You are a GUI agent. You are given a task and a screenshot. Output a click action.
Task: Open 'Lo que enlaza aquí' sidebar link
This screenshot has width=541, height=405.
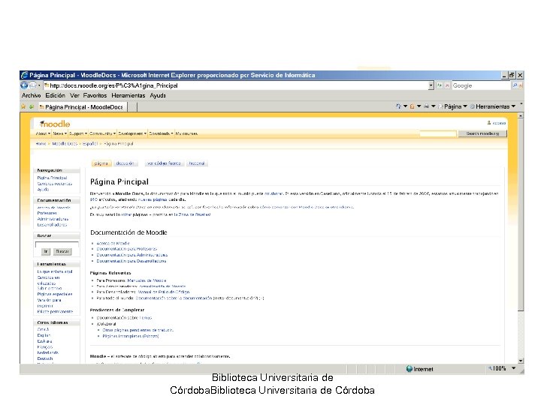coord(55,271)
